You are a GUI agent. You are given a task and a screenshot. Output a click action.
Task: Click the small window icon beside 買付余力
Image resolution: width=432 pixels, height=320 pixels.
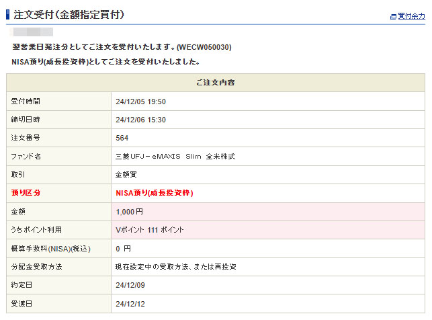[394, 16]
